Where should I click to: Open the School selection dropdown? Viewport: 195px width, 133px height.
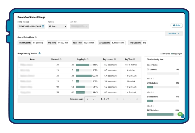80,26
